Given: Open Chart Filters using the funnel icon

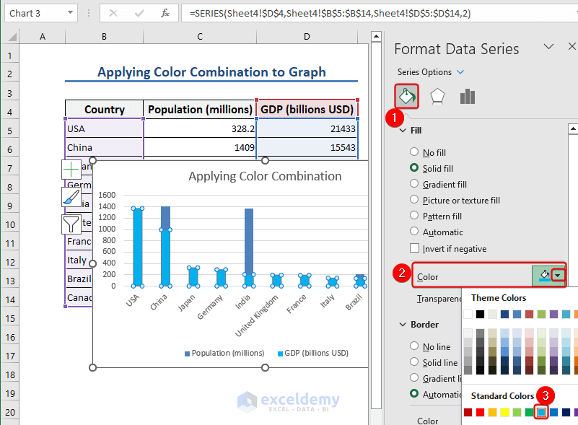Looking at the screenshot, I should (x=69, y=223).
